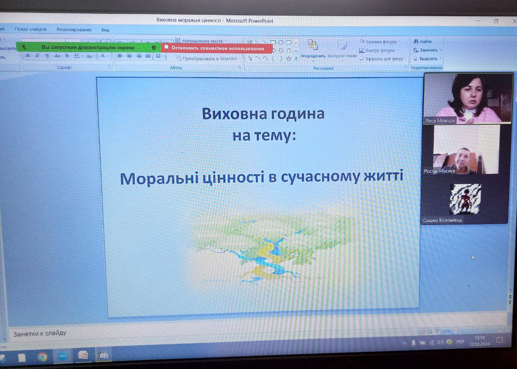Screen dimensions: 517x369
Task: Open Рецензирование tab
Action: (x=74, y=29)
